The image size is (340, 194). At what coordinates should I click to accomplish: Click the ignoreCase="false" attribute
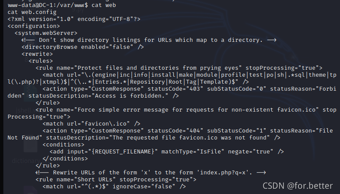coord(144,186)
